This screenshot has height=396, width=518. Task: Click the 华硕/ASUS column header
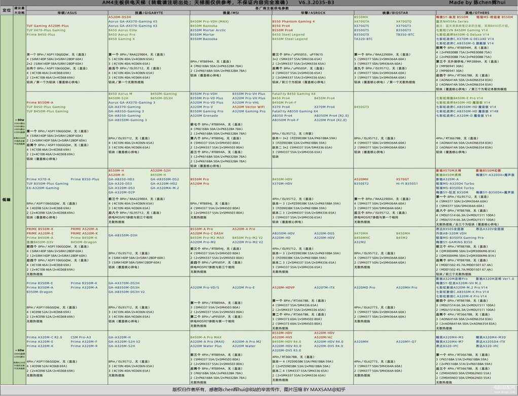[x=67, y=13]
